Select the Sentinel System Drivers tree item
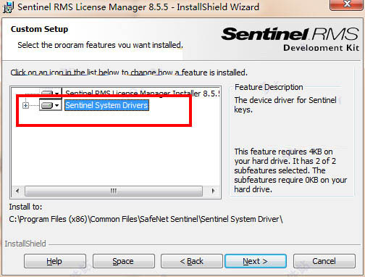The height and width of the screenshot is (277, 365). pos(106,105)
